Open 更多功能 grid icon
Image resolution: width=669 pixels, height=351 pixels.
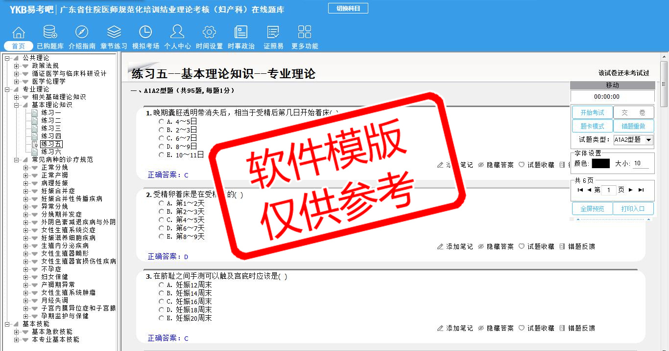pyautogui.click(x=305, y=33)
